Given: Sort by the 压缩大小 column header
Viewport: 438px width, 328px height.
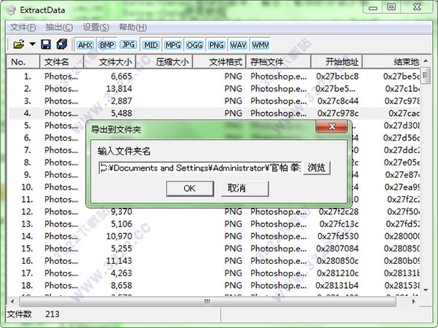Looking at the screenshot, I should coord(164,62).
